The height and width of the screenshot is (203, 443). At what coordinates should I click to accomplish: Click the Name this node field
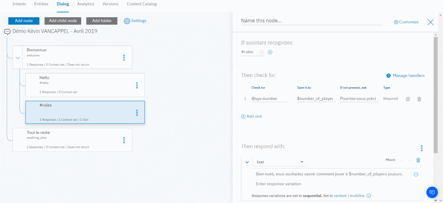[311, 21]
